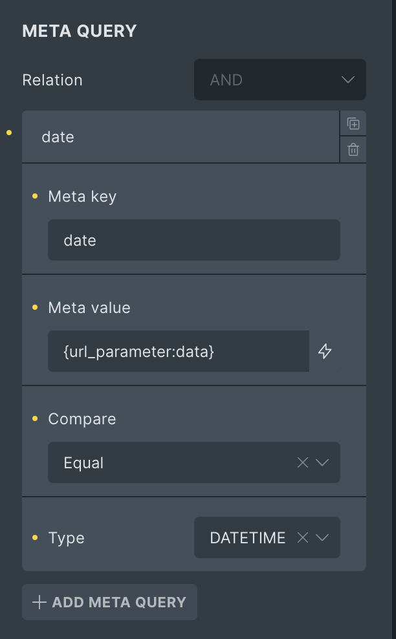Add a new meta query
396x639 pixels.
pos(110,602)
